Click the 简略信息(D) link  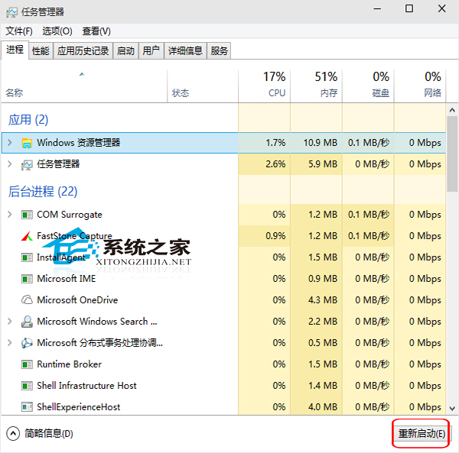pos(49,433)
